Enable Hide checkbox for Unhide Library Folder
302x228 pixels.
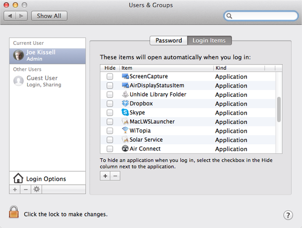click(110, 95)
